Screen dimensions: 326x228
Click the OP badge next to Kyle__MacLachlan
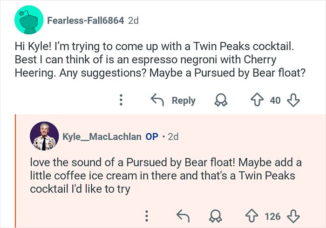pos(152,137)
